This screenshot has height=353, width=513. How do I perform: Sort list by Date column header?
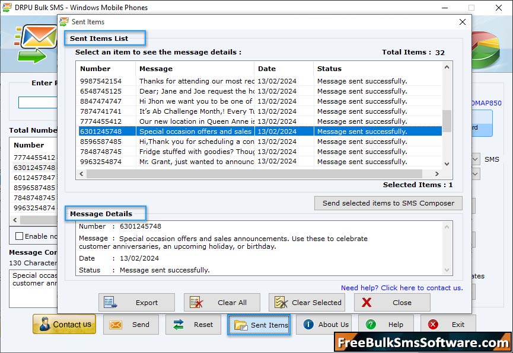[x=283, y=69]
